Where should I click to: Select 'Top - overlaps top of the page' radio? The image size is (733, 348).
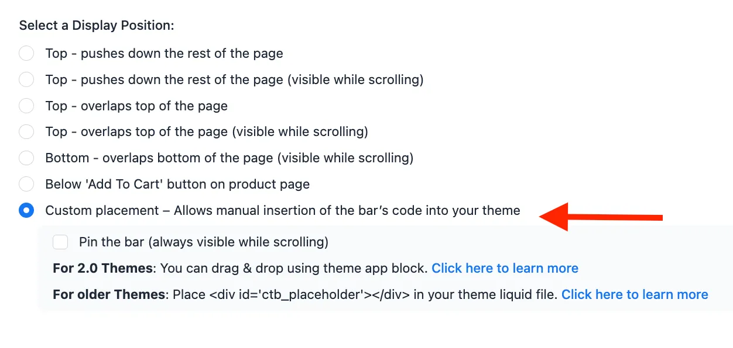coord(26,106)
